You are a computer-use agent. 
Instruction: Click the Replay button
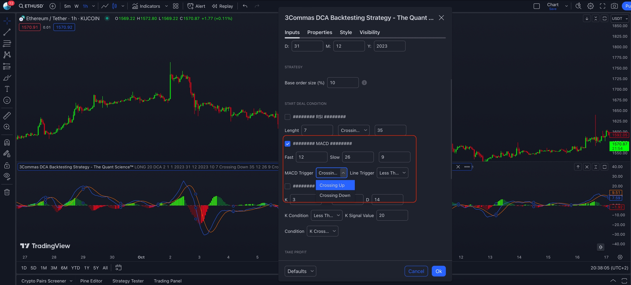(222, 6)
